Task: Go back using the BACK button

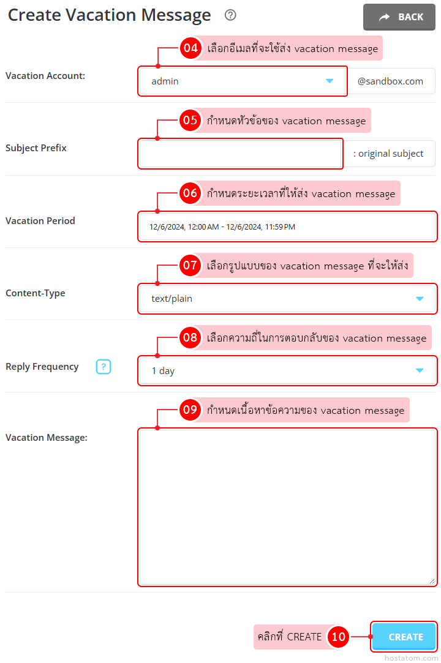Action: 400,17
